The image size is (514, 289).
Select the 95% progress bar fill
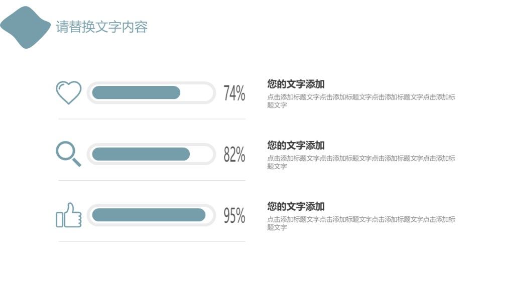click(149, 215)
